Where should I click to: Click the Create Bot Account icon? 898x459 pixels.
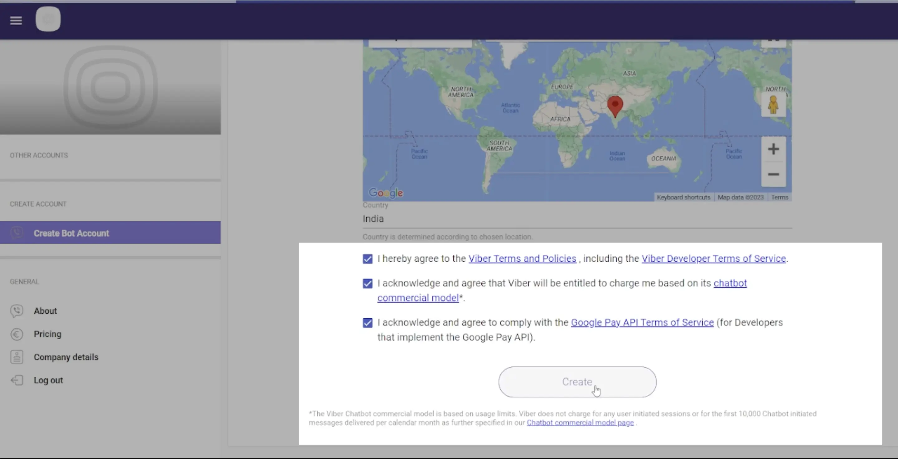(x=17, y=233)
